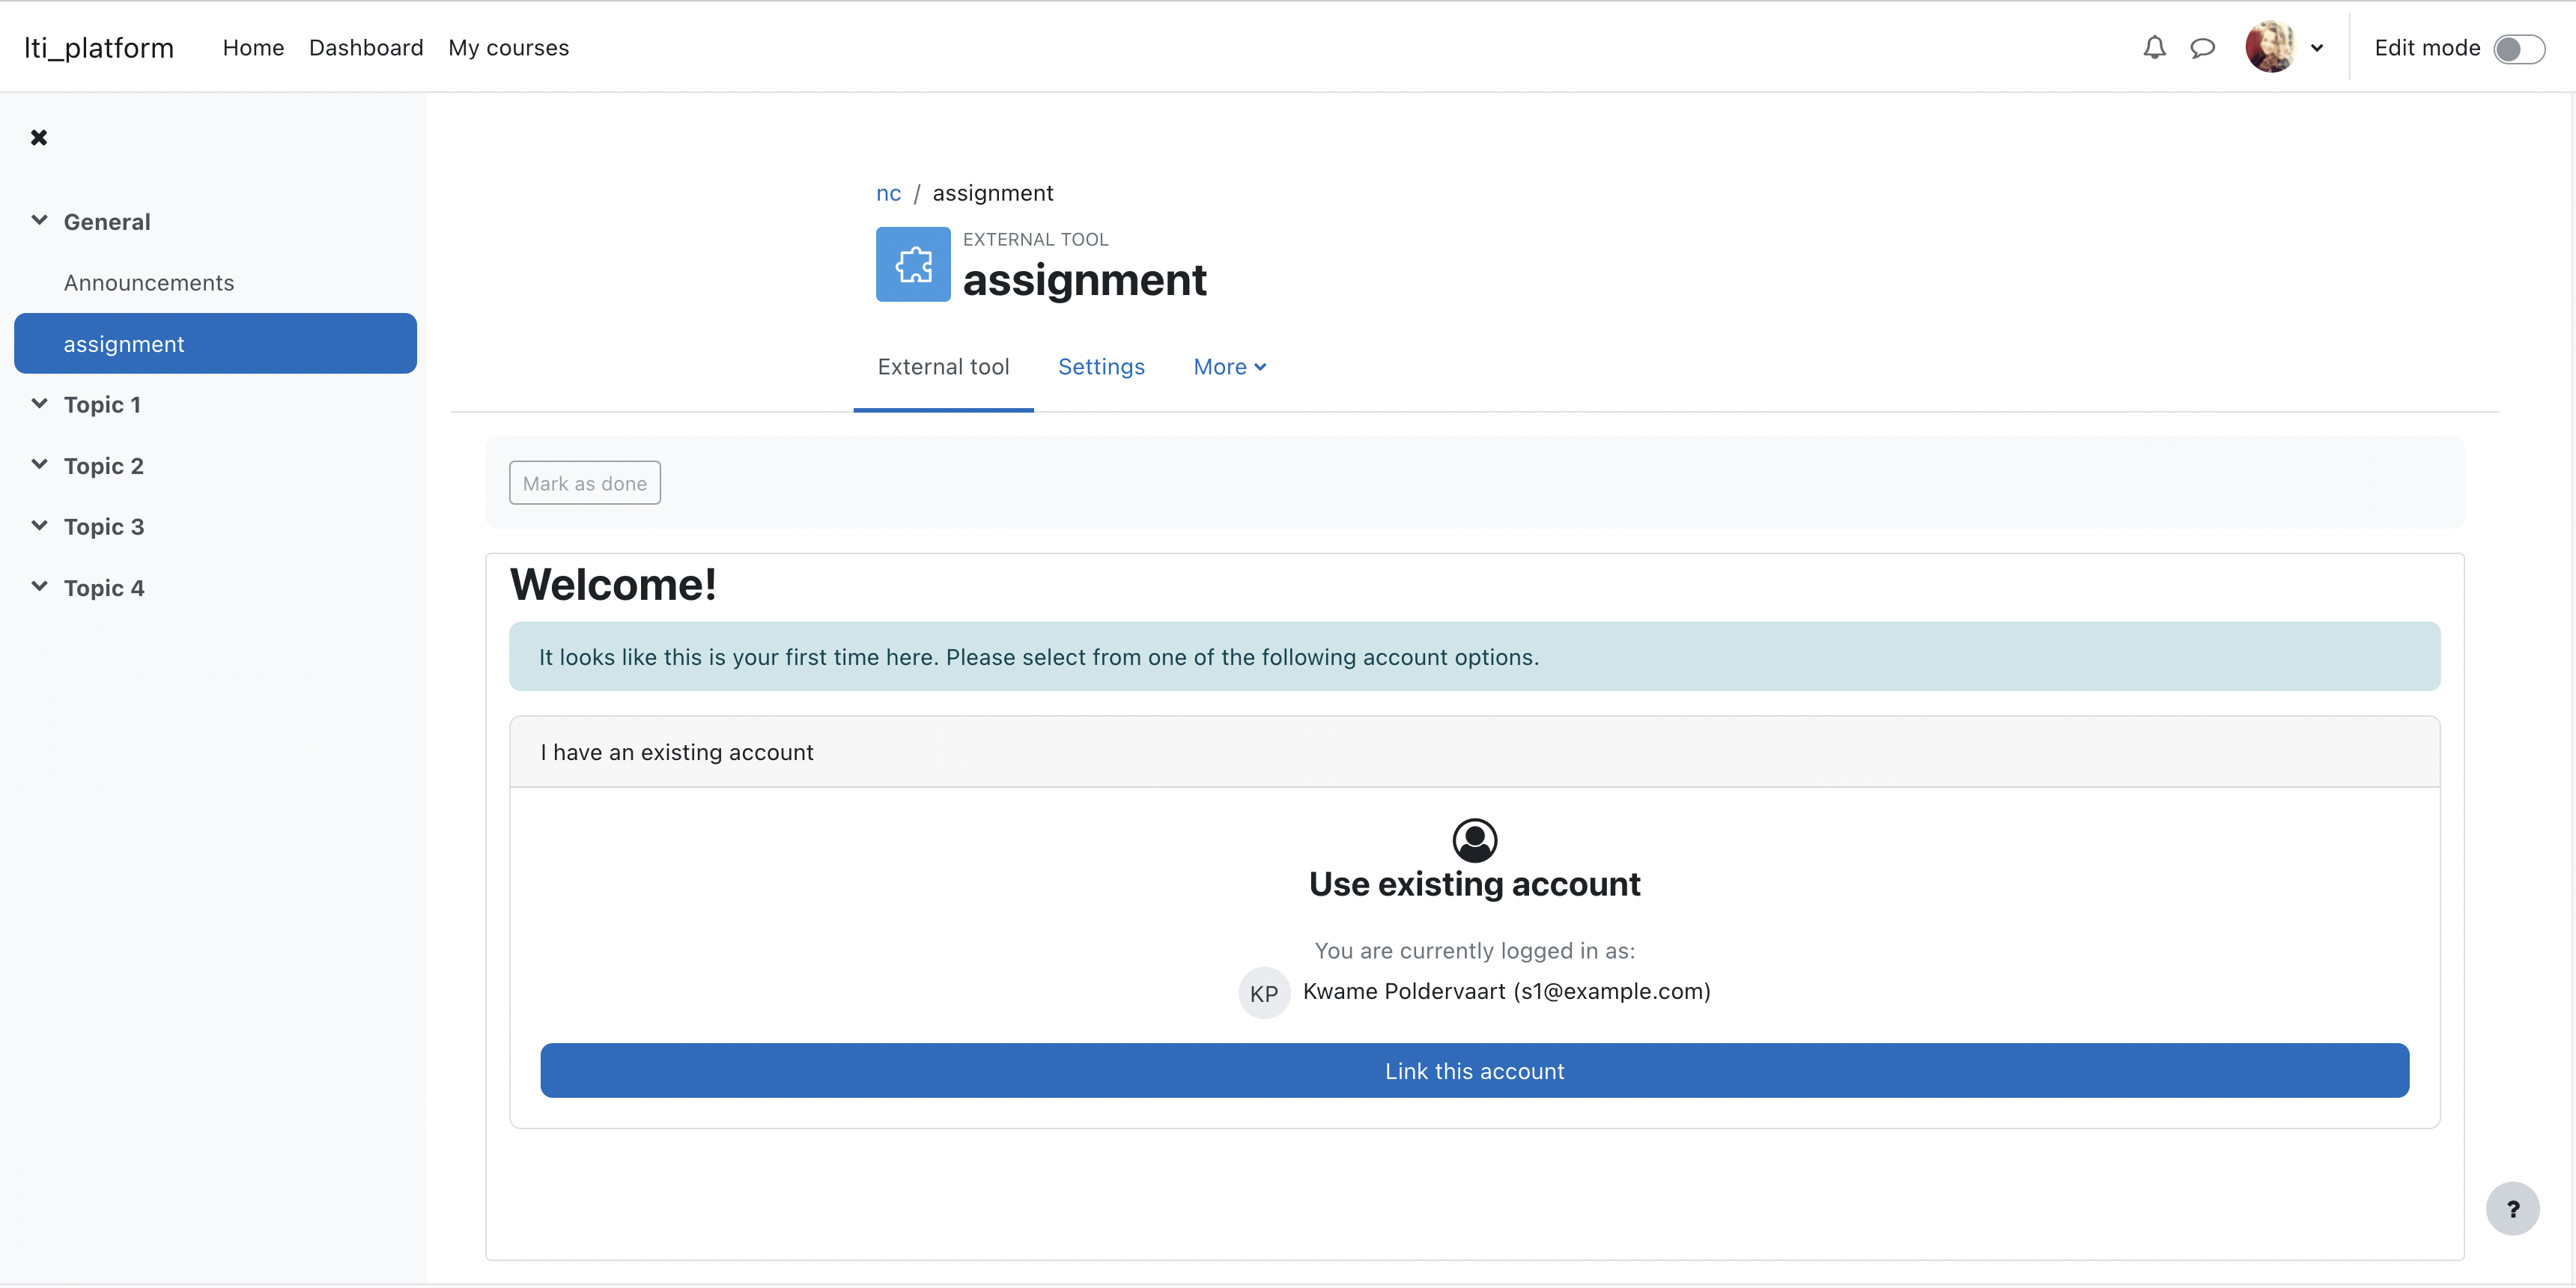Open the More dropdown menu
The image size is (2576, 1288).
(1229, 367)
